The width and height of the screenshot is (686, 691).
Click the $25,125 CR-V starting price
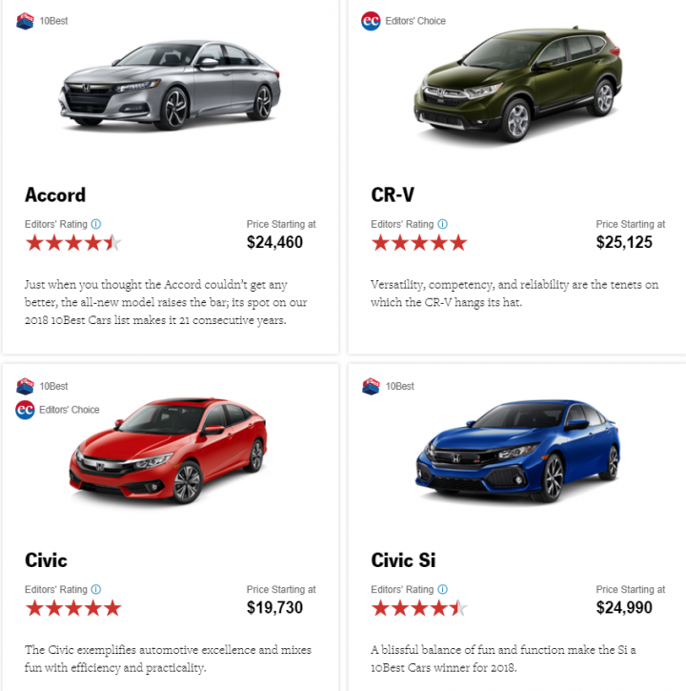(624, 242)
